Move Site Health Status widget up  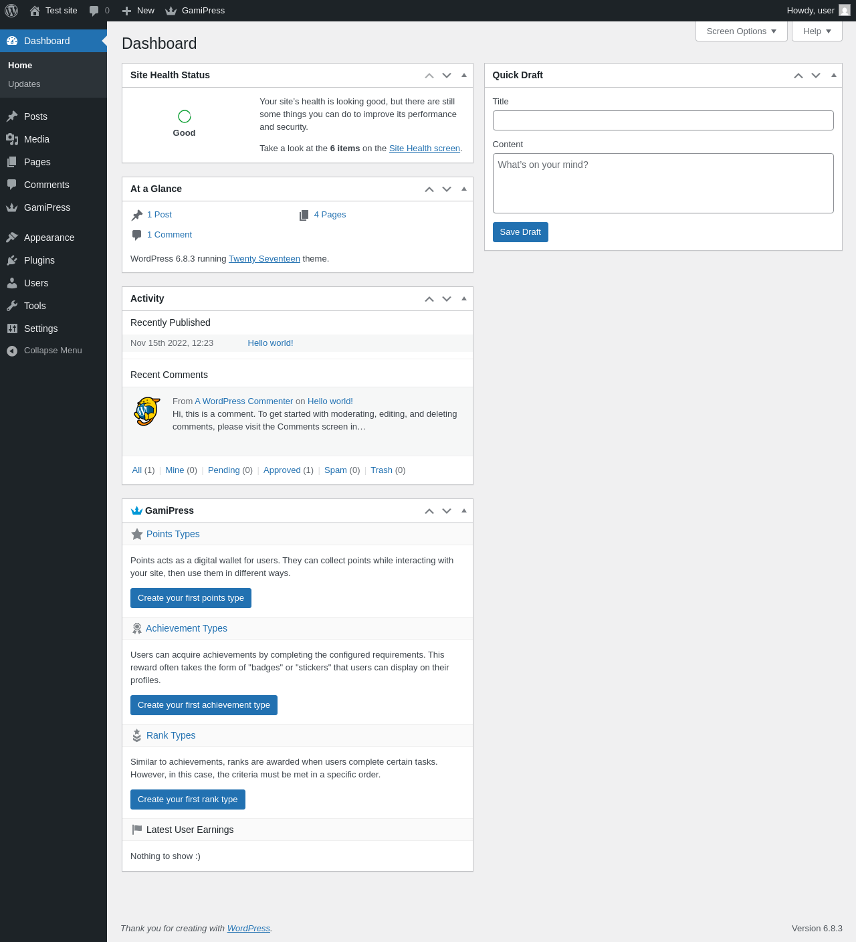point(429,76)
